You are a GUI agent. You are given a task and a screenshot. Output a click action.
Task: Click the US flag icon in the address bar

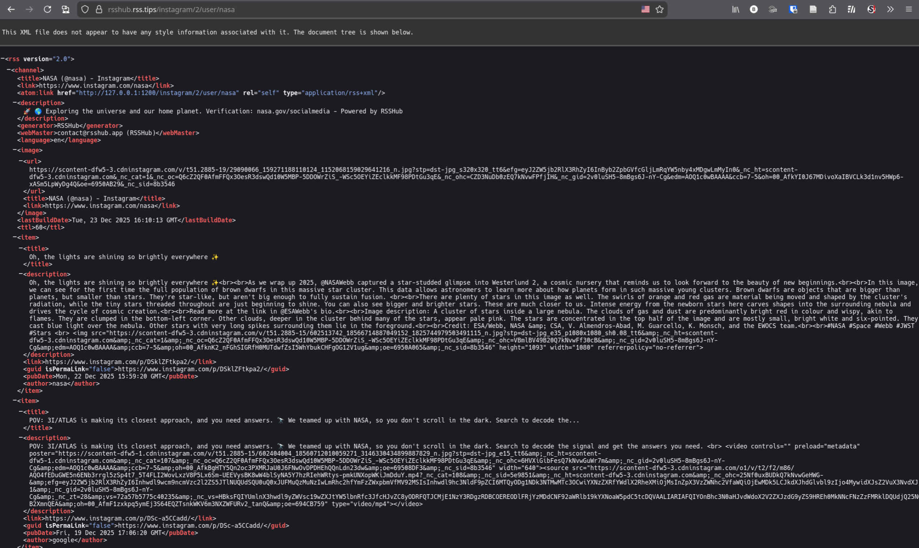[x=645, y=10]
